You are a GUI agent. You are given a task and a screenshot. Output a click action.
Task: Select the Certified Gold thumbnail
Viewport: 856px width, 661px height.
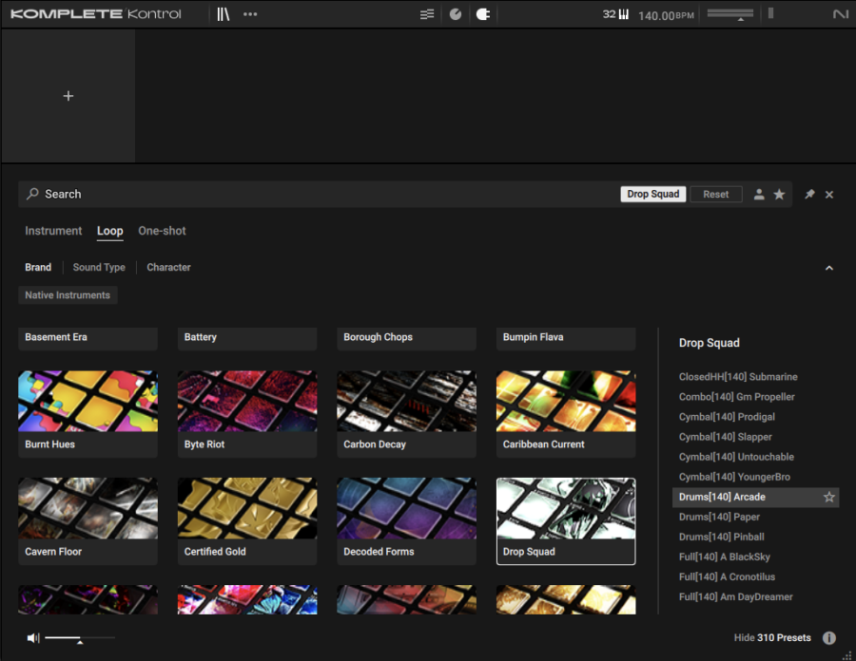pos(247,508)
